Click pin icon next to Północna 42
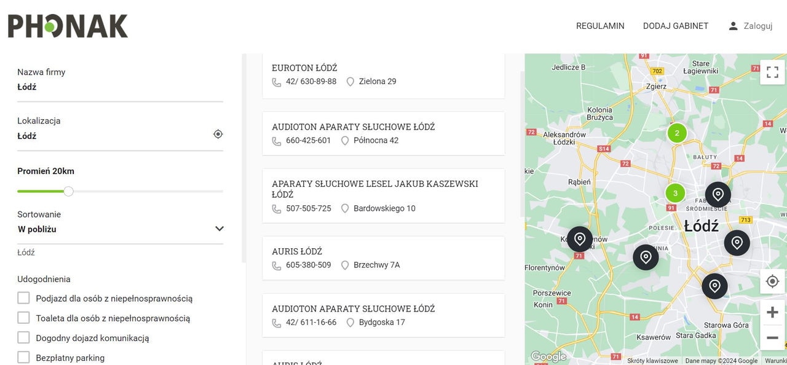Screen dimensions: 787x365 pyautogui.click(x=345, y=141)
